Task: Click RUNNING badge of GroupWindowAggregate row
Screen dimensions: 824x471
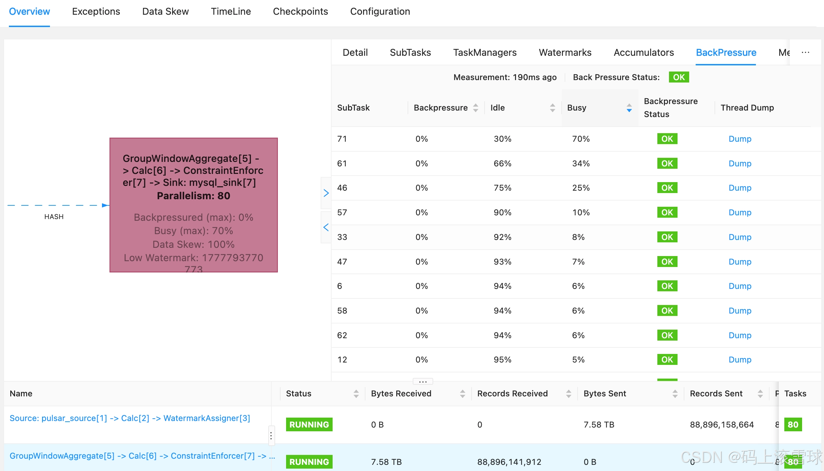Action: pyautogui.click(x=309, y=462)
